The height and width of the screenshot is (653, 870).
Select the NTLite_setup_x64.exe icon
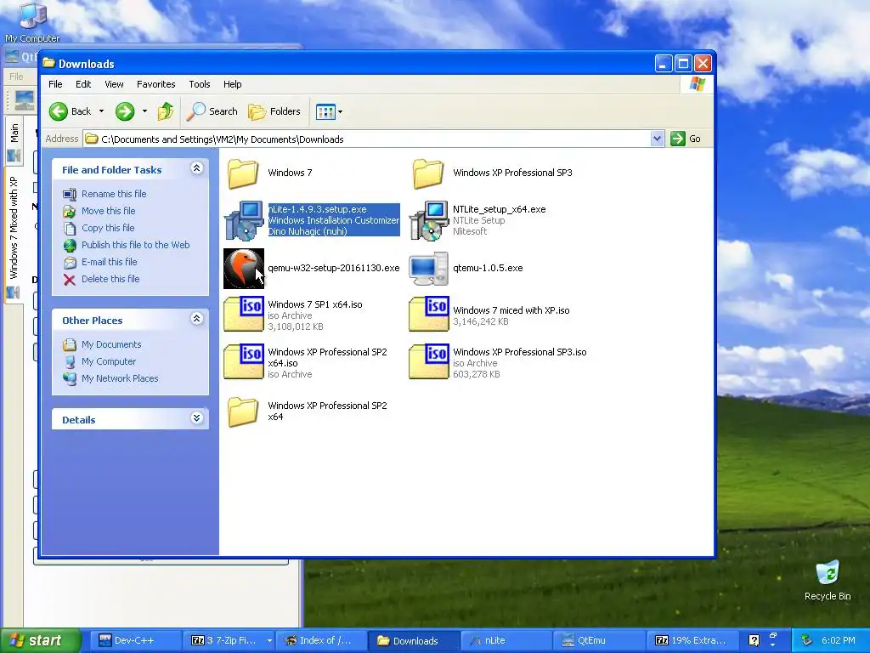click(429, 220)
